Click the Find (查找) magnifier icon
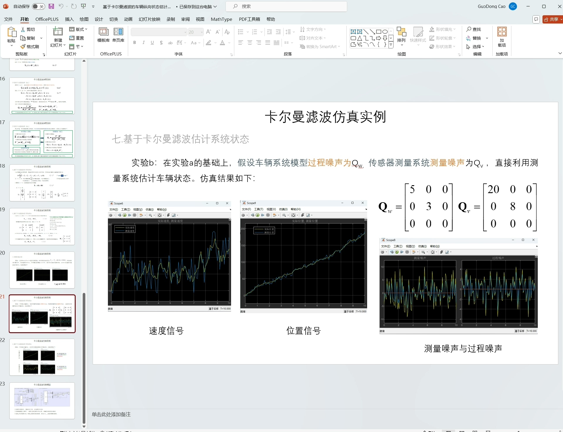563x432 pixels. click(469, 29)
